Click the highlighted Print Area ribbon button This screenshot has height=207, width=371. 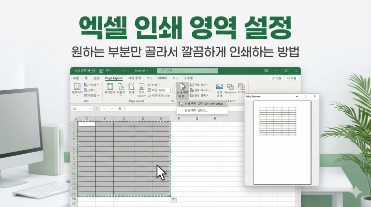click(183, 90)
